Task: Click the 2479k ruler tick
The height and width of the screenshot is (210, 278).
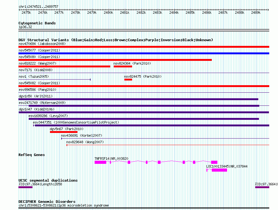Action: [x=92, y=12]
